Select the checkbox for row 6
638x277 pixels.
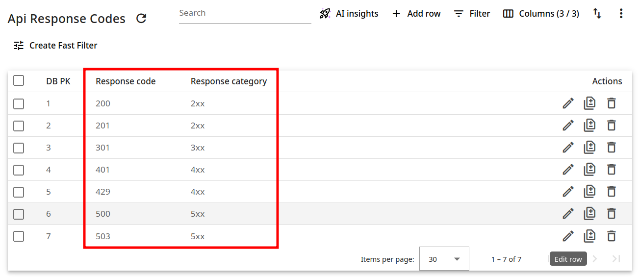(x=19, y=214)
